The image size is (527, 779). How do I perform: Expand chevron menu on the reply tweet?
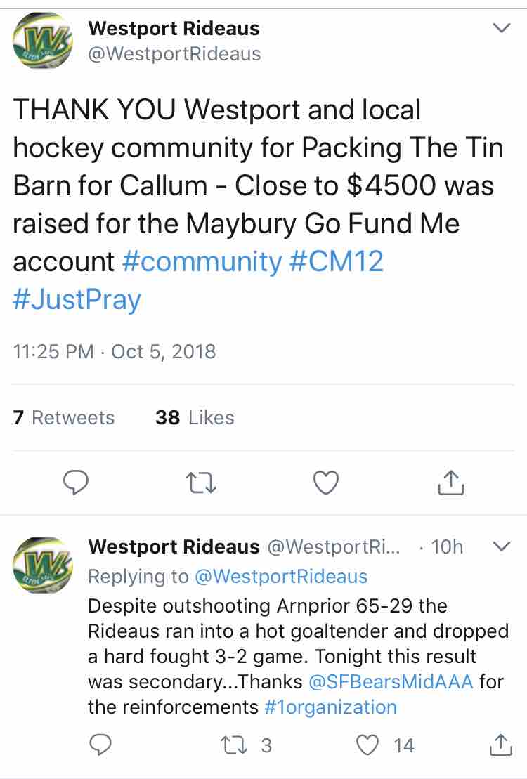click(502, 546)
